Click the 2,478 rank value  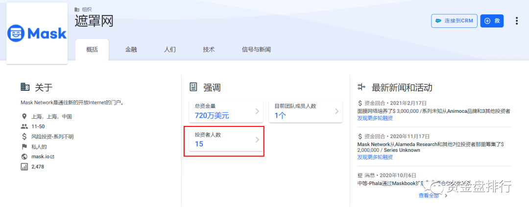coord(38,167)
